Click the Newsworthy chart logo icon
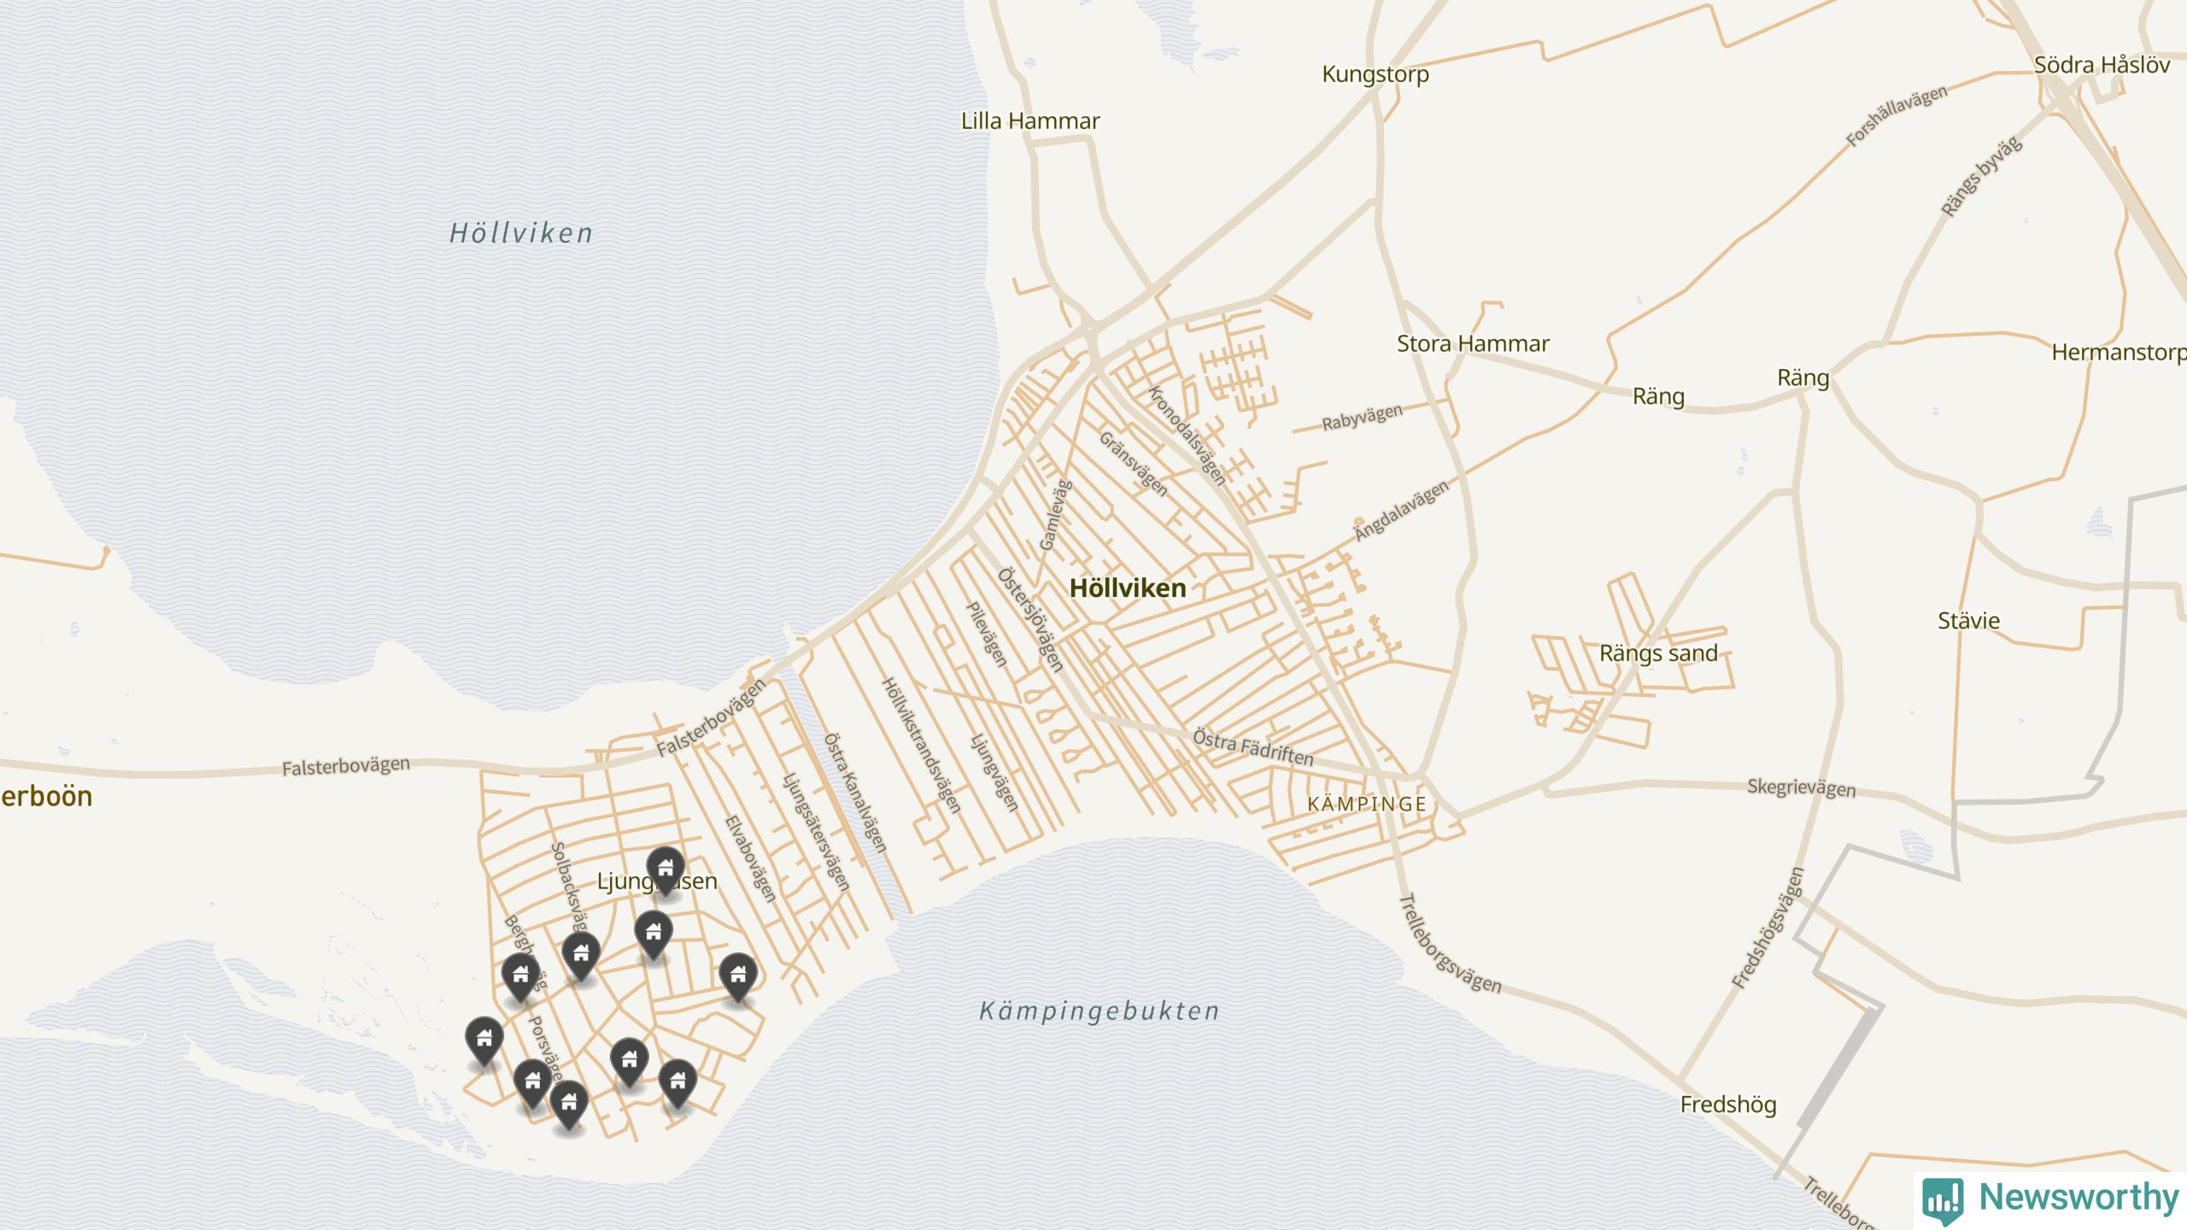This screenshot has width=2187, height=1230. tap(1943, 1199)
